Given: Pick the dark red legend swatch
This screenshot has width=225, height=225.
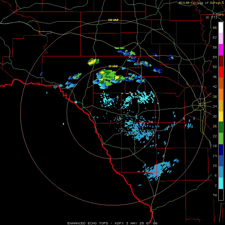Looking at the screenshot, I should tap(221, 61).
